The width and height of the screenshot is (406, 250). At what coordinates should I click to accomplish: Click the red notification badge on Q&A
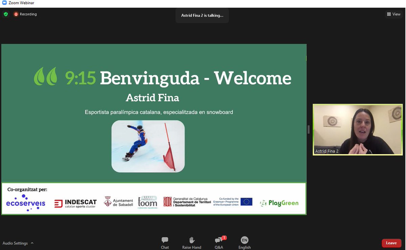(224, 238)
